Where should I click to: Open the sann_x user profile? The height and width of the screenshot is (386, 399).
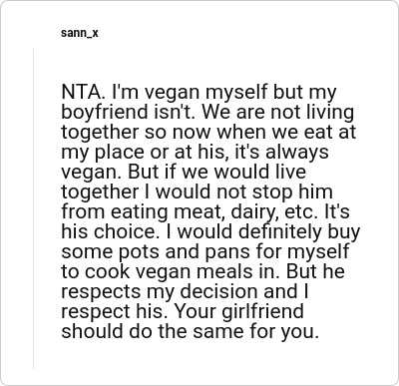[80, 33]
